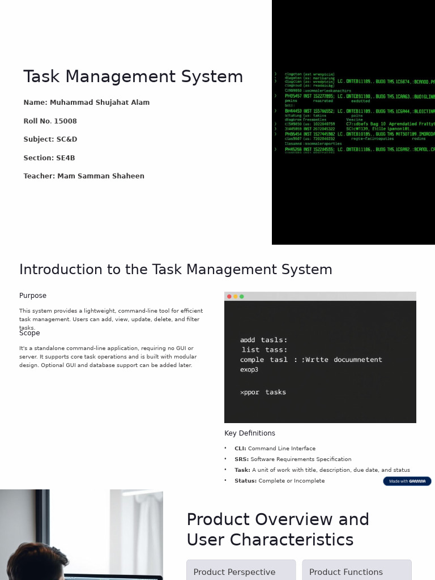Click the photo of person at computer
Viewport: 435px width, 580px height.
(x=82, y=535)
